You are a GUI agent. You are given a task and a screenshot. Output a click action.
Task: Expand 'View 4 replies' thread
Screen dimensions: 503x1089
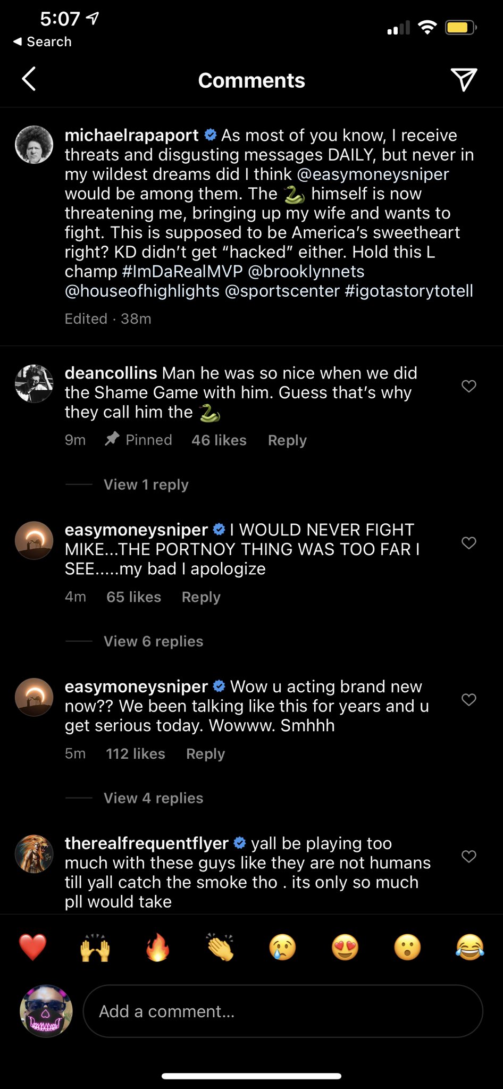(x=153, y=798)
